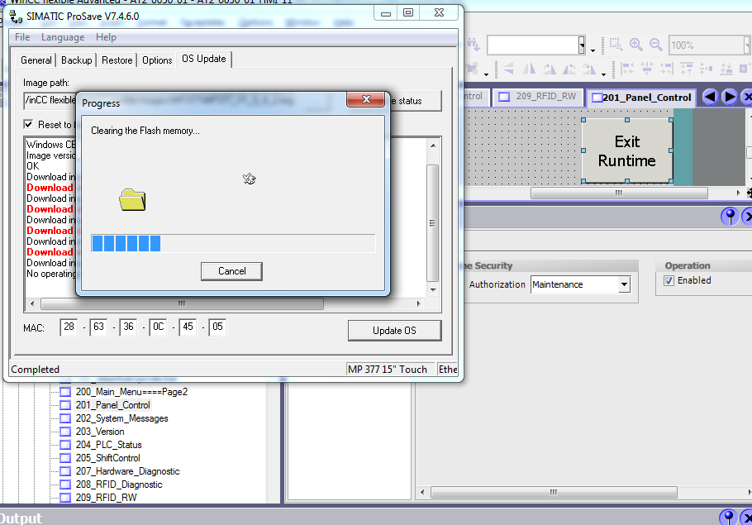The height and width of the screenshot is (525, 752).
Task: Switch to the Options tab
Action: pos(157,60)
